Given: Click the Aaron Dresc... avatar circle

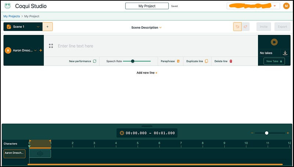Looking at the screenshot, I should pos(8,50).
